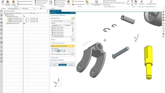Click Новый компонент in the ribbon
This screenshot has height=93, width=165.
[x=14, y=3]
